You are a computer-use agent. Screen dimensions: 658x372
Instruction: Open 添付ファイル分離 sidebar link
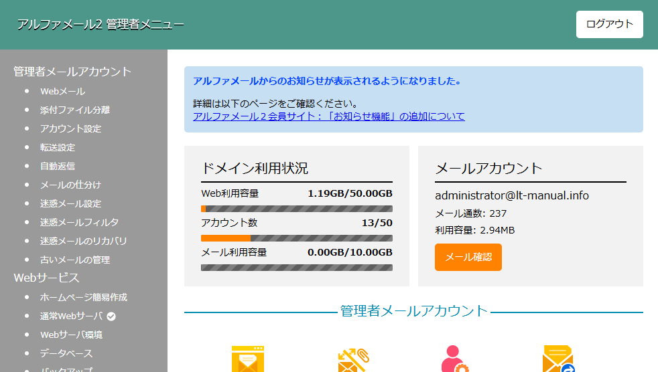(74, 110)
